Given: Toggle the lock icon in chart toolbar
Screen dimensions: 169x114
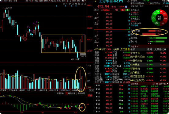Looking at the screenshot, I should click(79, 4).
